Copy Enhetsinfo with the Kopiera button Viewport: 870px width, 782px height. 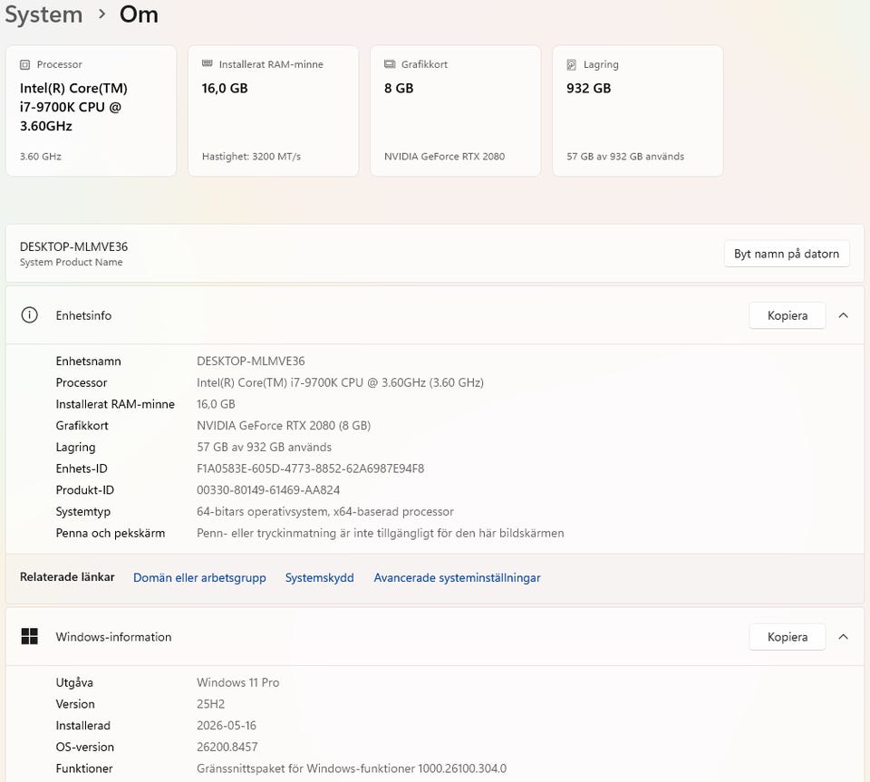[x=788, y=315]
